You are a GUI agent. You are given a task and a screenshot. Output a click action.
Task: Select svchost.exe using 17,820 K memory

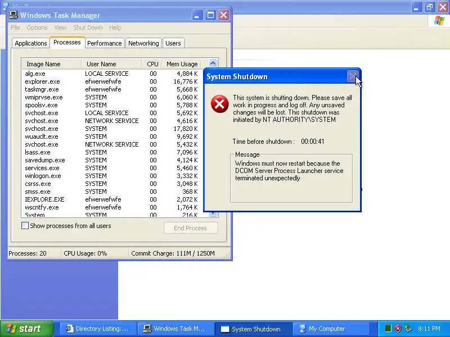pyautogui.click(x=111, y=129)
